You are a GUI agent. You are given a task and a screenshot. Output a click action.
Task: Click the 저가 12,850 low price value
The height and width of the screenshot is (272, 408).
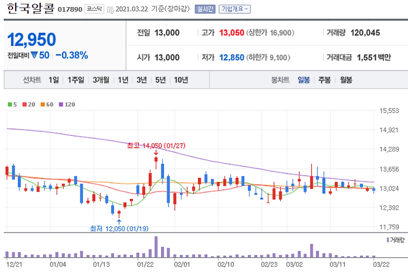coord(232,58)
